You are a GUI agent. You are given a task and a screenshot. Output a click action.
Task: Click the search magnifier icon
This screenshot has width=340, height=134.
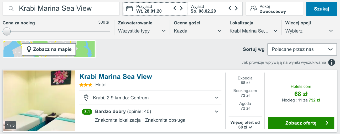[11, 9]
